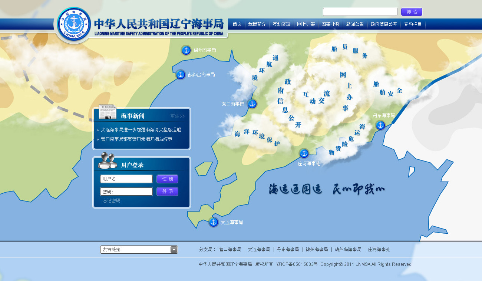Click the 注册 register button
482x281 pixels.
click(x=167, y=179)
